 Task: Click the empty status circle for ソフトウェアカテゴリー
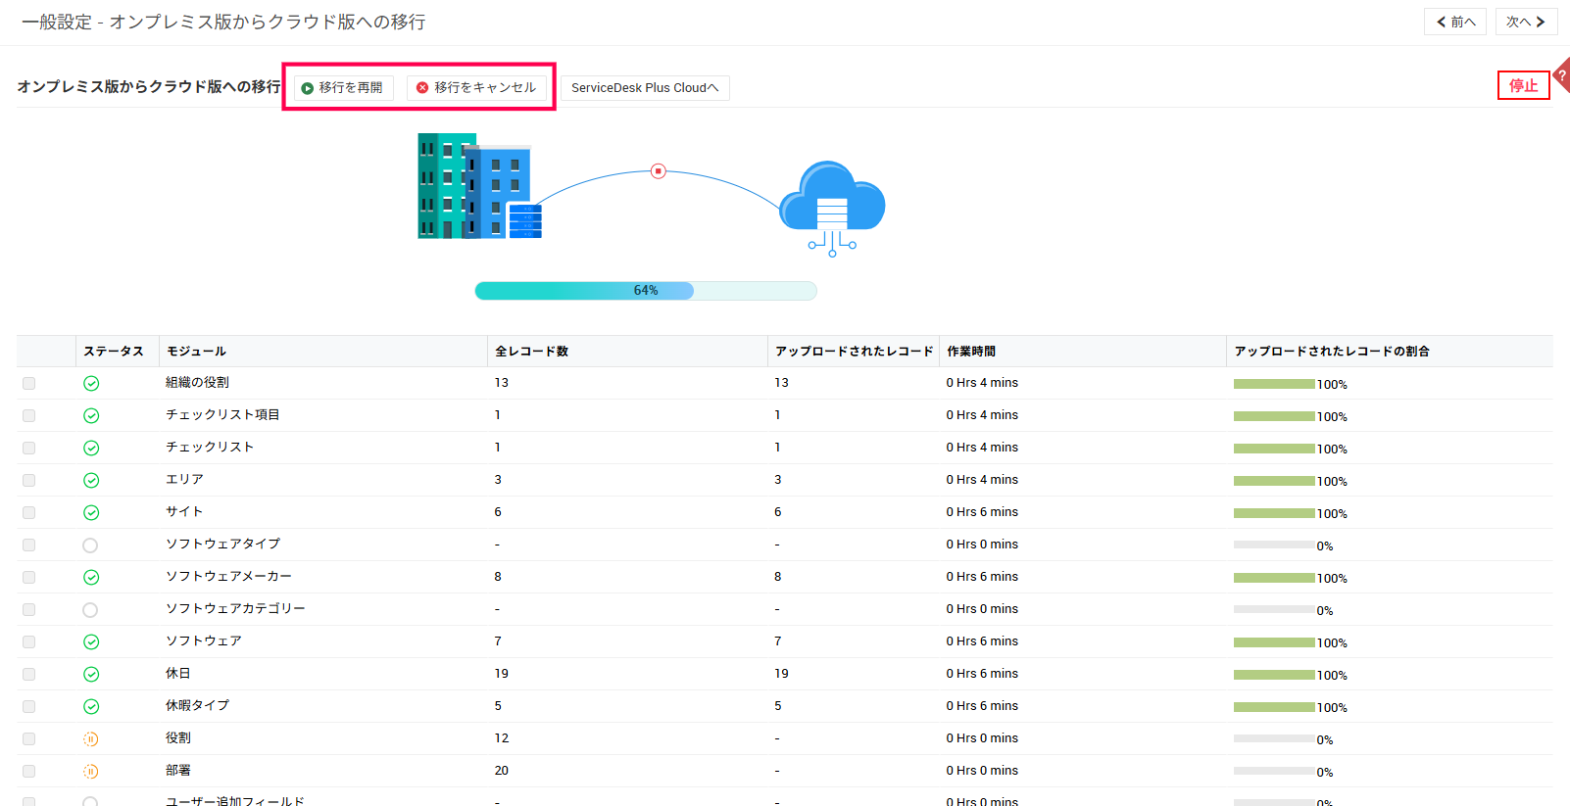pos(90,610)
